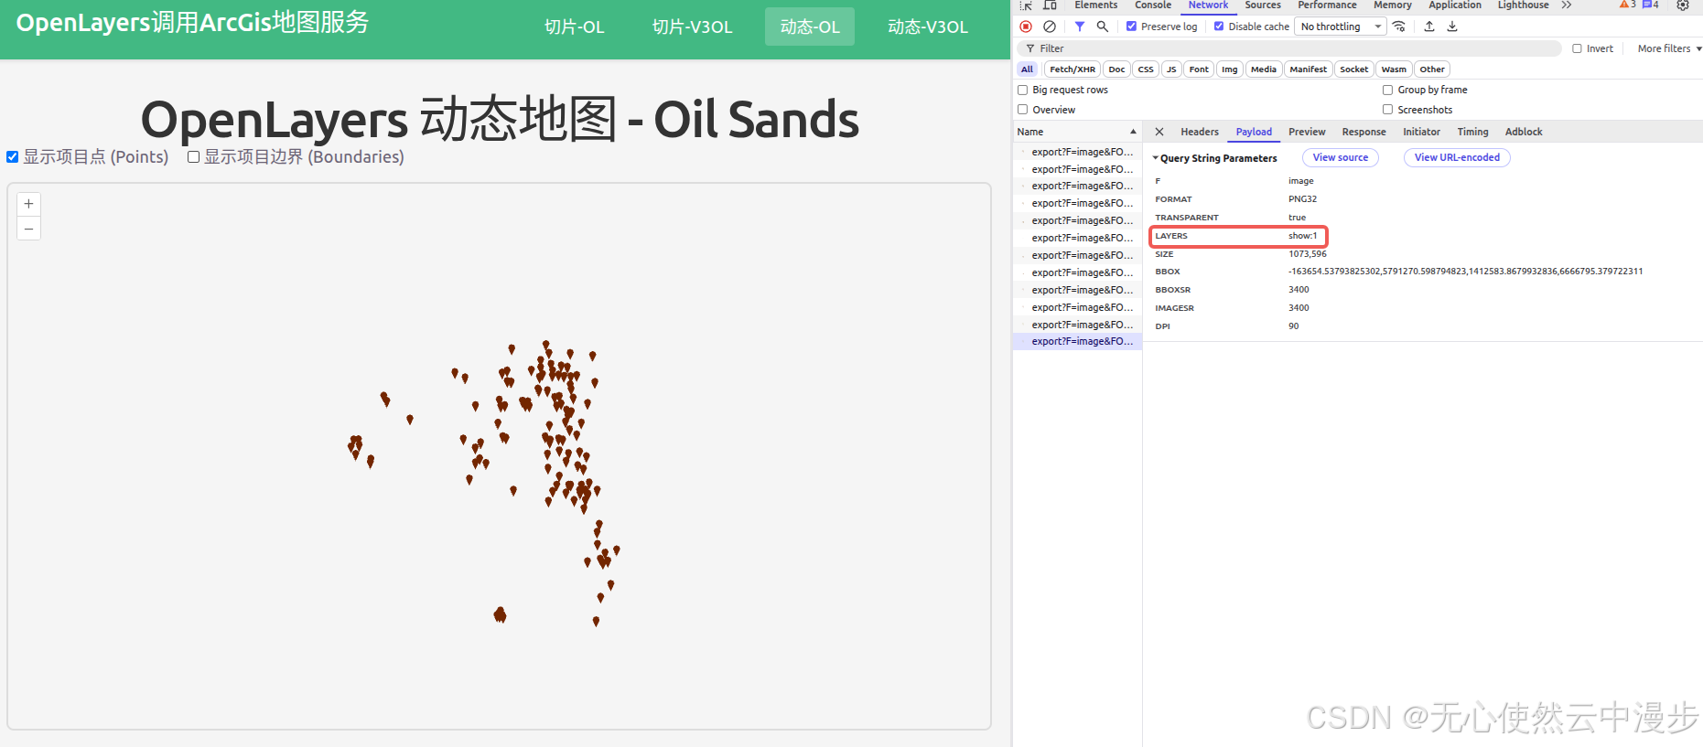Toggle Disable cache checkbox
The height and width of the screenshot is (747, 1703).
pos(1219,27)
